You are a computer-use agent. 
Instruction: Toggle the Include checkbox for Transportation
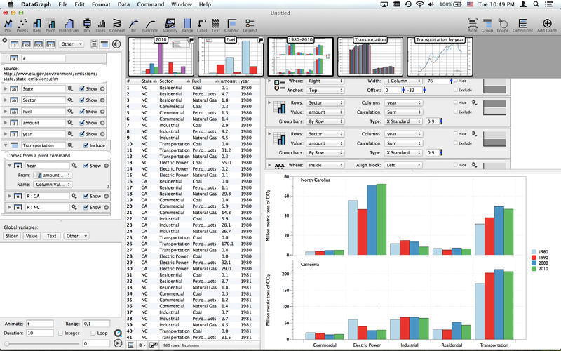[x=85, y=145]
